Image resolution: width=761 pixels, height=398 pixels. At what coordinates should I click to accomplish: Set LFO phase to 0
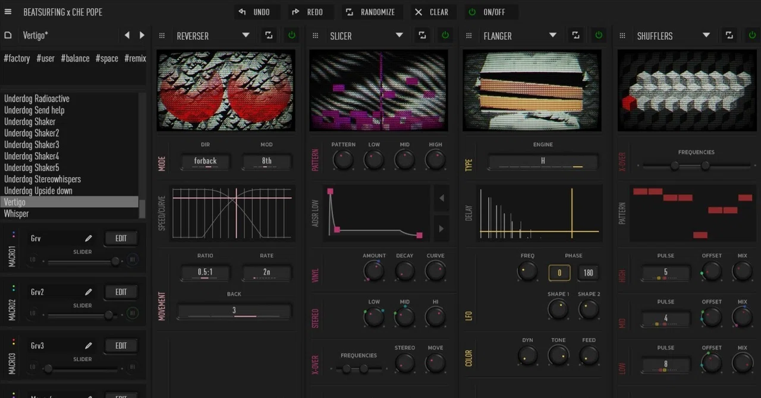(x=559, y=273)
